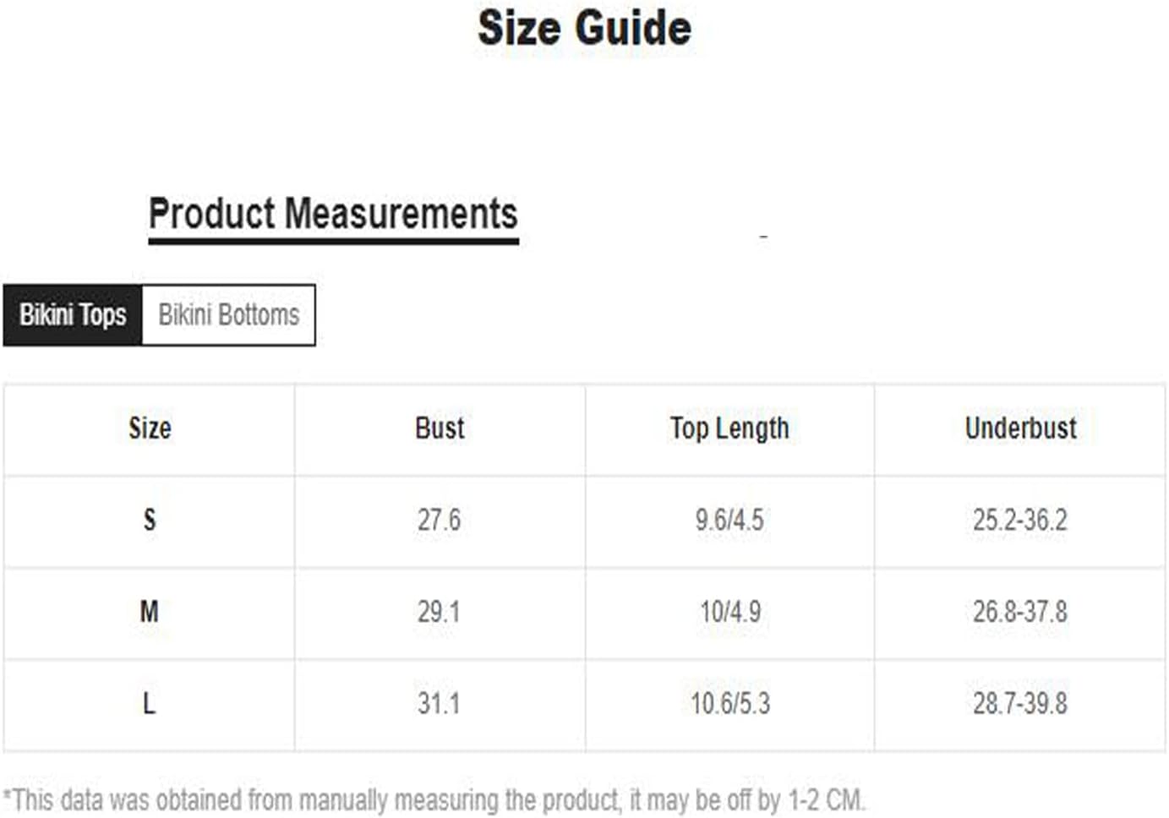Click the Bust column header

pyautogui.click(x=440, y=428)
